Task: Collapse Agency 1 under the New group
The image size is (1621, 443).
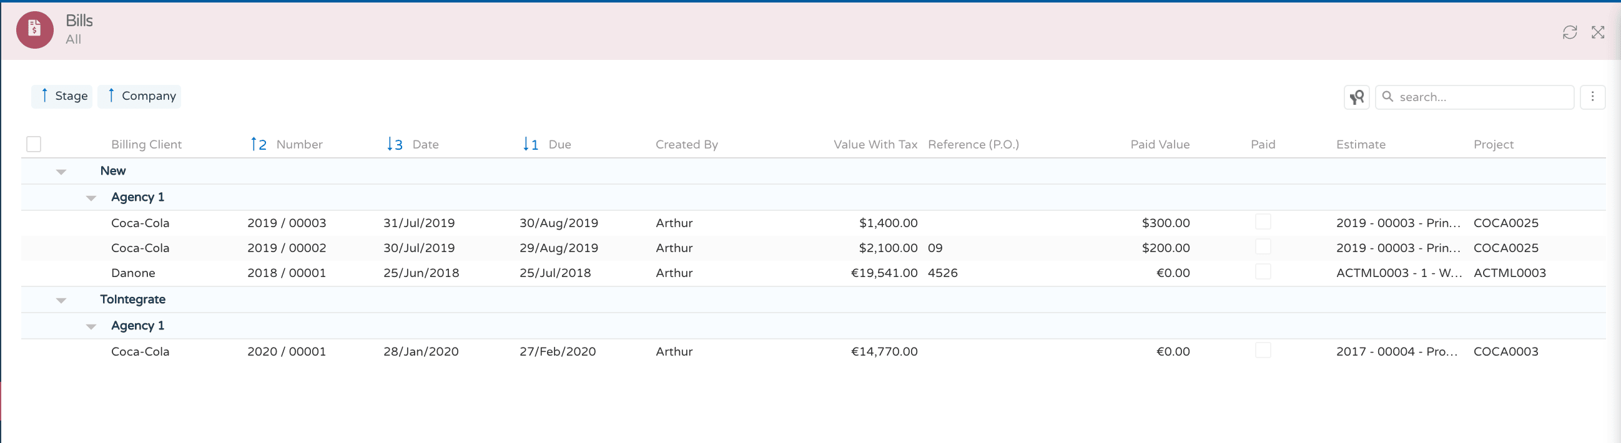Action: click(91, 198)
